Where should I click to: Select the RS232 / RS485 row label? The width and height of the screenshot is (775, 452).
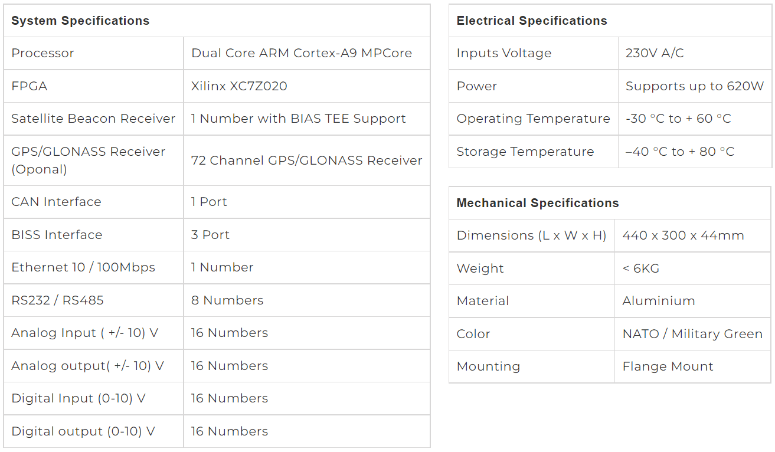tap(57, 300)
